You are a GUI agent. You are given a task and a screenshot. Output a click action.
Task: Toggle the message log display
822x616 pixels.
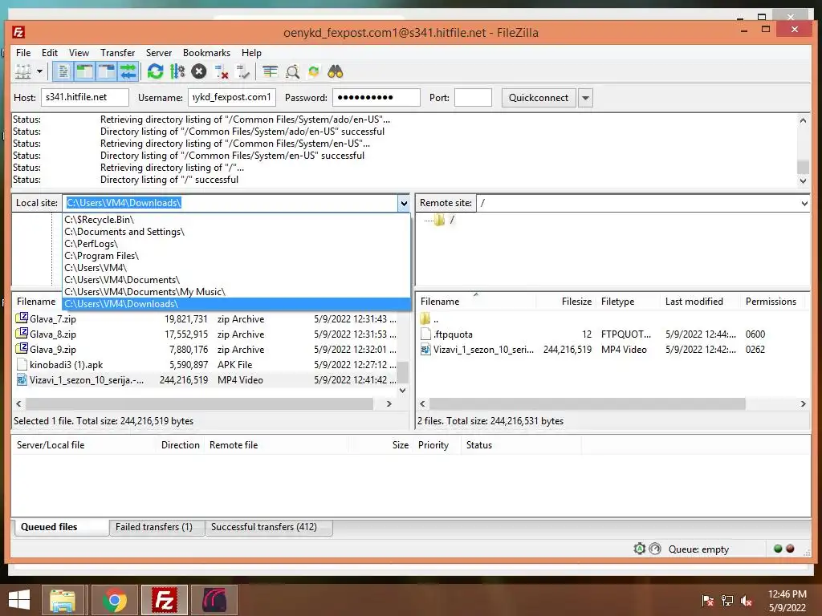click(63, 71)
